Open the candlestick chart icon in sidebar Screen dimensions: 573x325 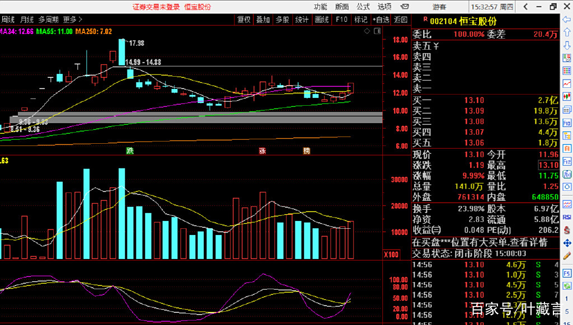567,97
